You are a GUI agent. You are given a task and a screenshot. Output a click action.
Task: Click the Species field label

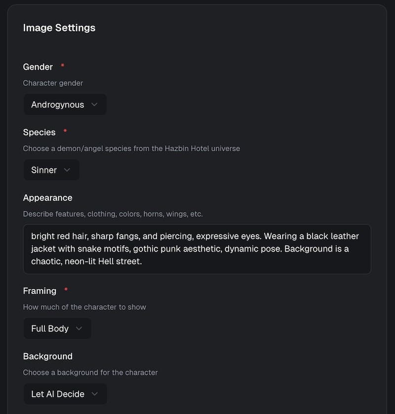(x=39, y=132)
